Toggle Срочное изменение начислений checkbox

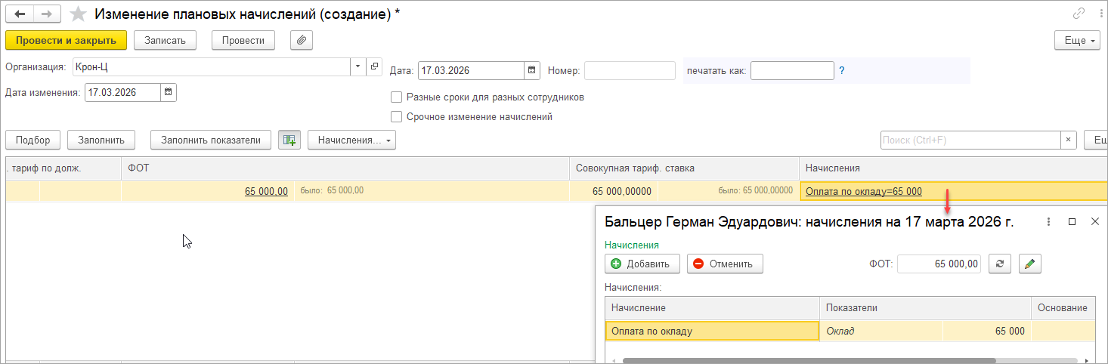tap(396, 117)
